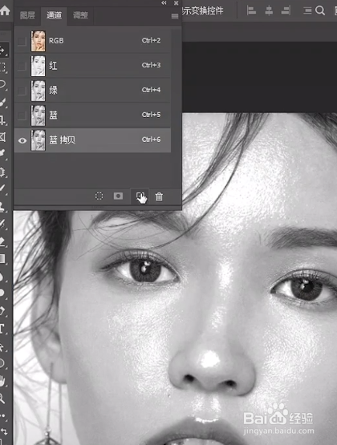Click the distribute vertically icon
The image size is (337, 445).
pos(307,10)
